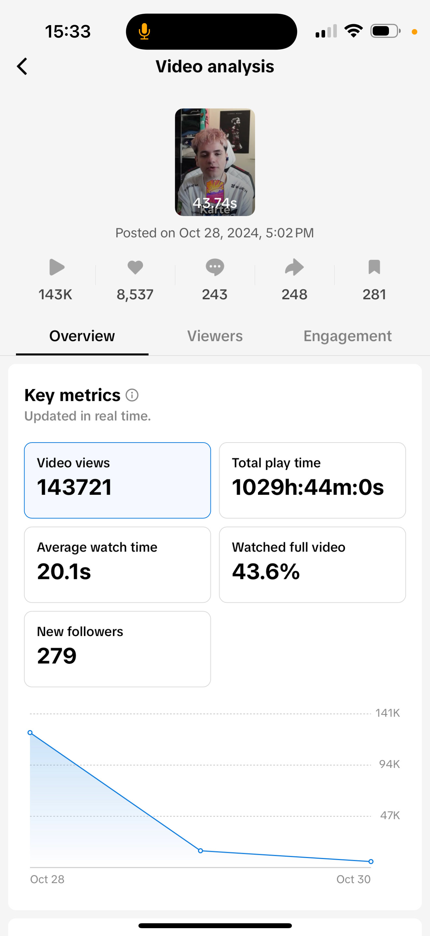Select the Video views metric card
The image size is (430, 936).
pos(117,480)
